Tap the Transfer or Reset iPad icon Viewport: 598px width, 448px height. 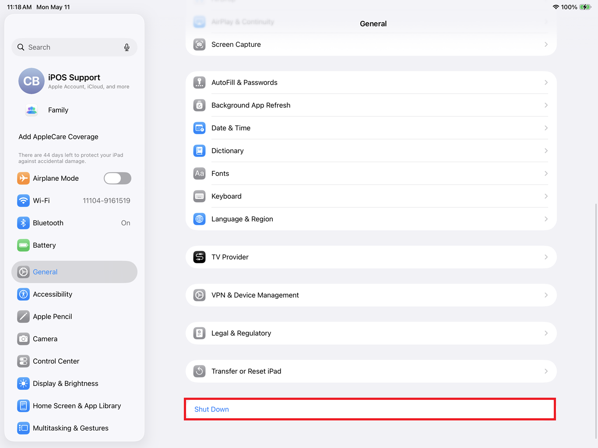pos(200,371)
